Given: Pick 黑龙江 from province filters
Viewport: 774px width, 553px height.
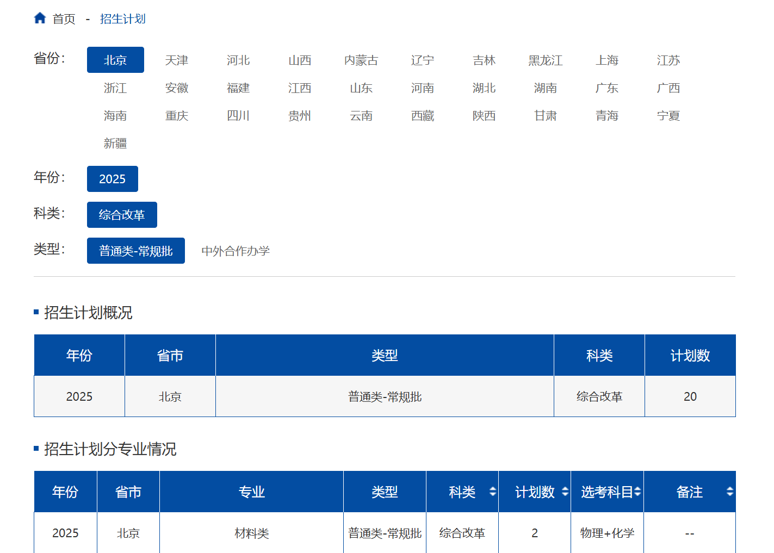Looking at the screenshot, I should tap(546, 60).
